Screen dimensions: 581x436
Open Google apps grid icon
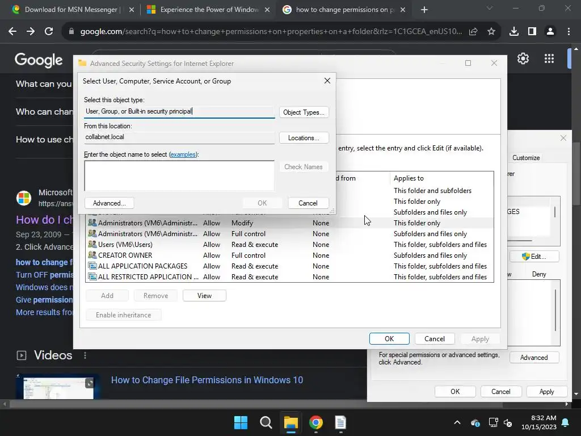pyautogui.click(x=549, y=58)
